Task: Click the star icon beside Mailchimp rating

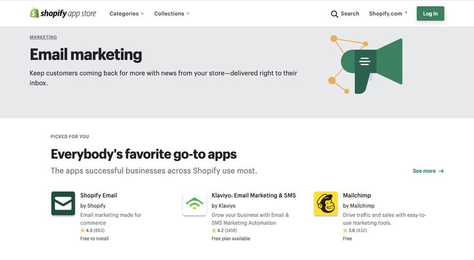Action: point(345,230)
